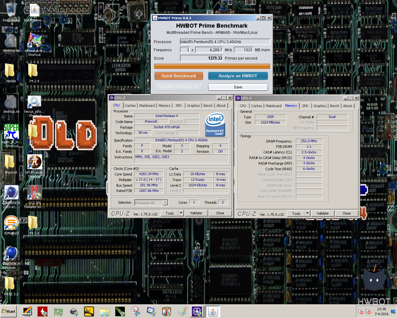Select the P4 EE 3.2 folder icon

pyautogui.click(x=11, y=286)
